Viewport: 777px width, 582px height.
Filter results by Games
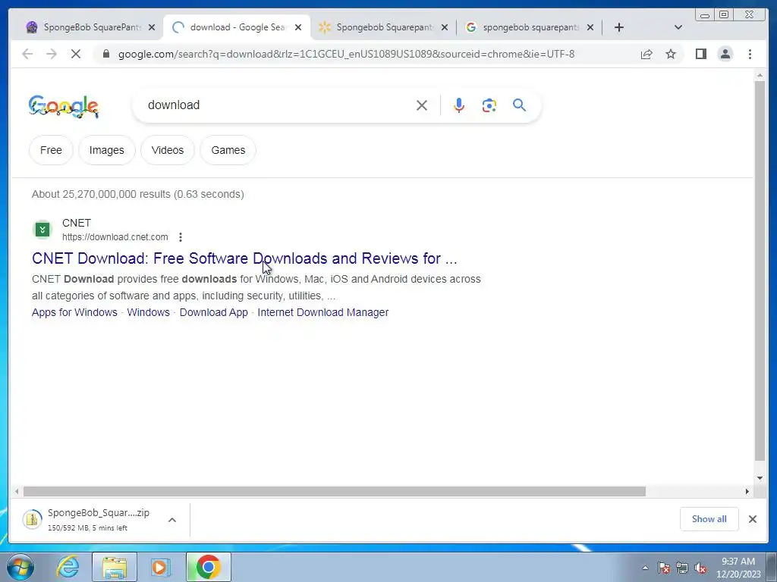[x=228, y=150]
